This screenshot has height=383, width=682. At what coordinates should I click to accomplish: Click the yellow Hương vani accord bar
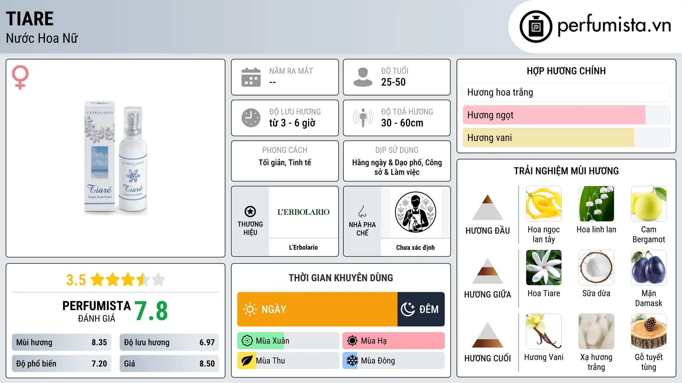click(566, 137)
